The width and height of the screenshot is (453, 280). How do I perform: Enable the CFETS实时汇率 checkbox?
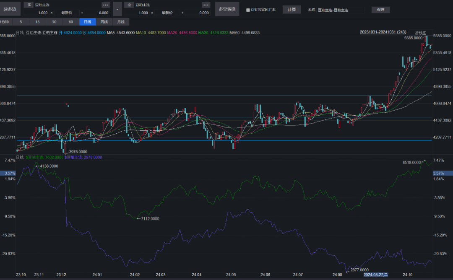coord(248,10)
